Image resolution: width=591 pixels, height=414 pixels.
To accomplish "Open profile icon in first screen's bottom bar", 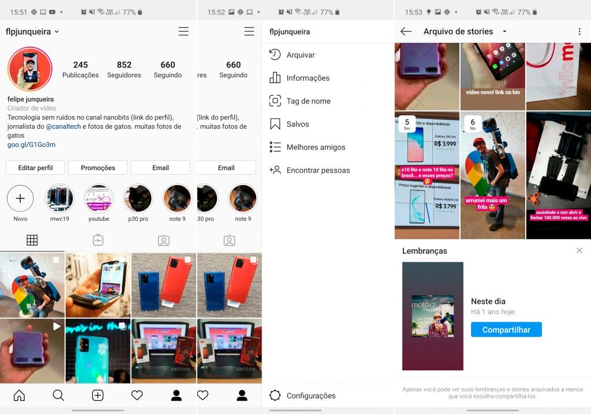I will coord(177,395).
